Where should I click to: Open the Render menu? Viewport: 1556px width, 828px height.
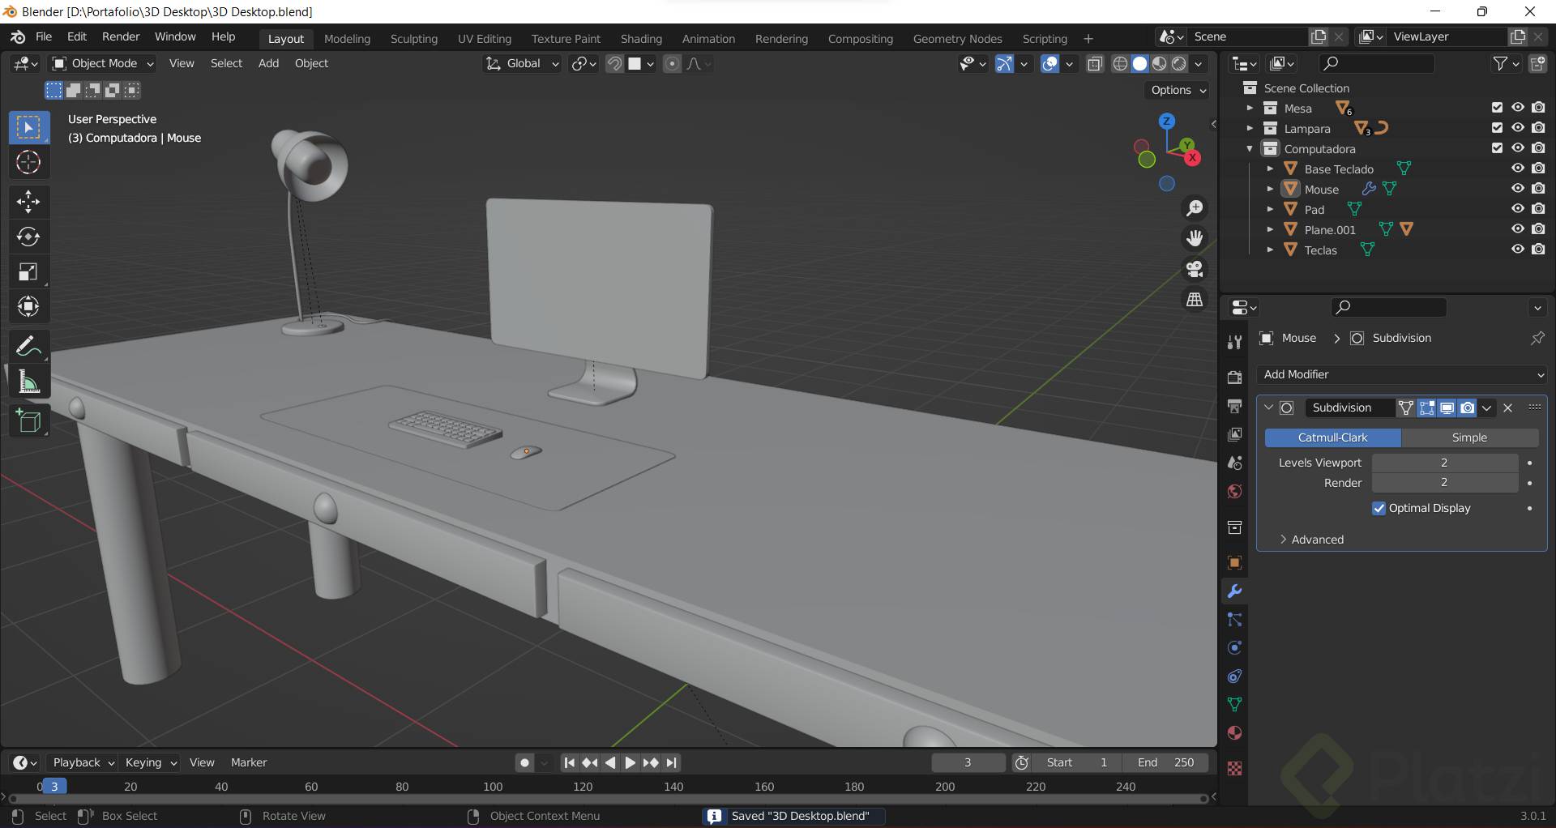point(121,37)
